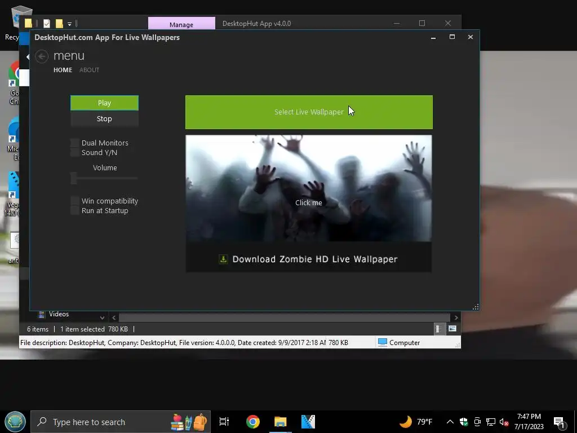Click the Explorer horizontal scrollbar left arrow
The image size is (577, 433).
point(114,317)
